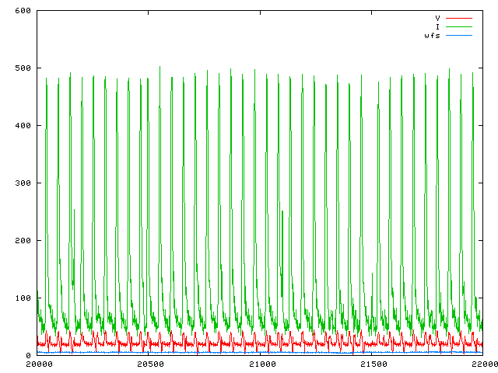Click the 21000 x-axis tick label
Viewport: 498px width, 373px height.
[260, 364]
